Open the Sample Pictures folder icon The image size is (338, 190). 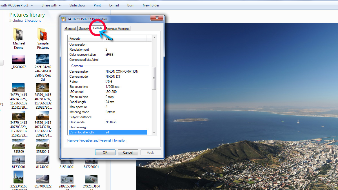click(43, 35)
